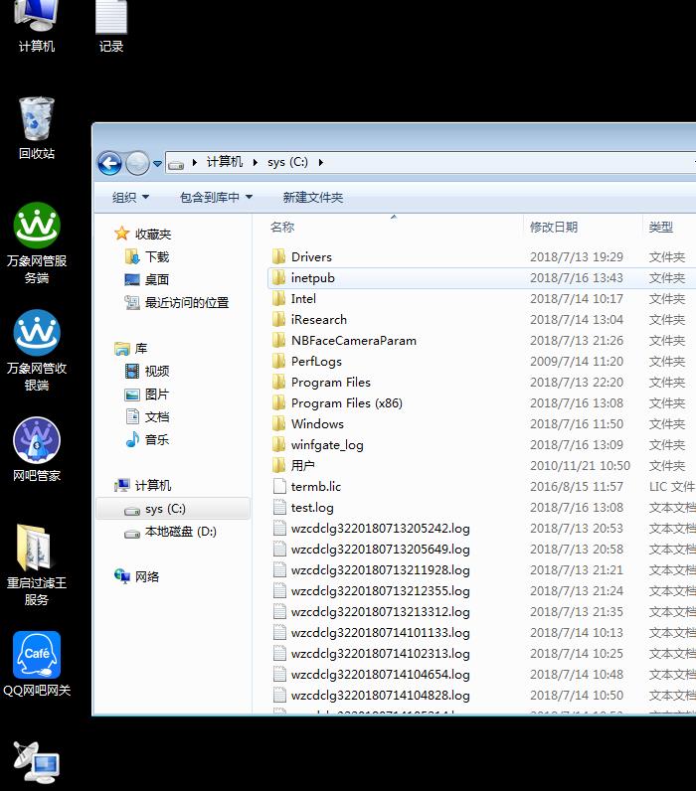Select 收藏夹 in navigation pane
Screen dimensions: 696x791
click(143, 234)
